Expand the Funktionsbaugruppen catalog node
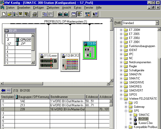This screenshot has height=129, width=161. click(121, 46)
